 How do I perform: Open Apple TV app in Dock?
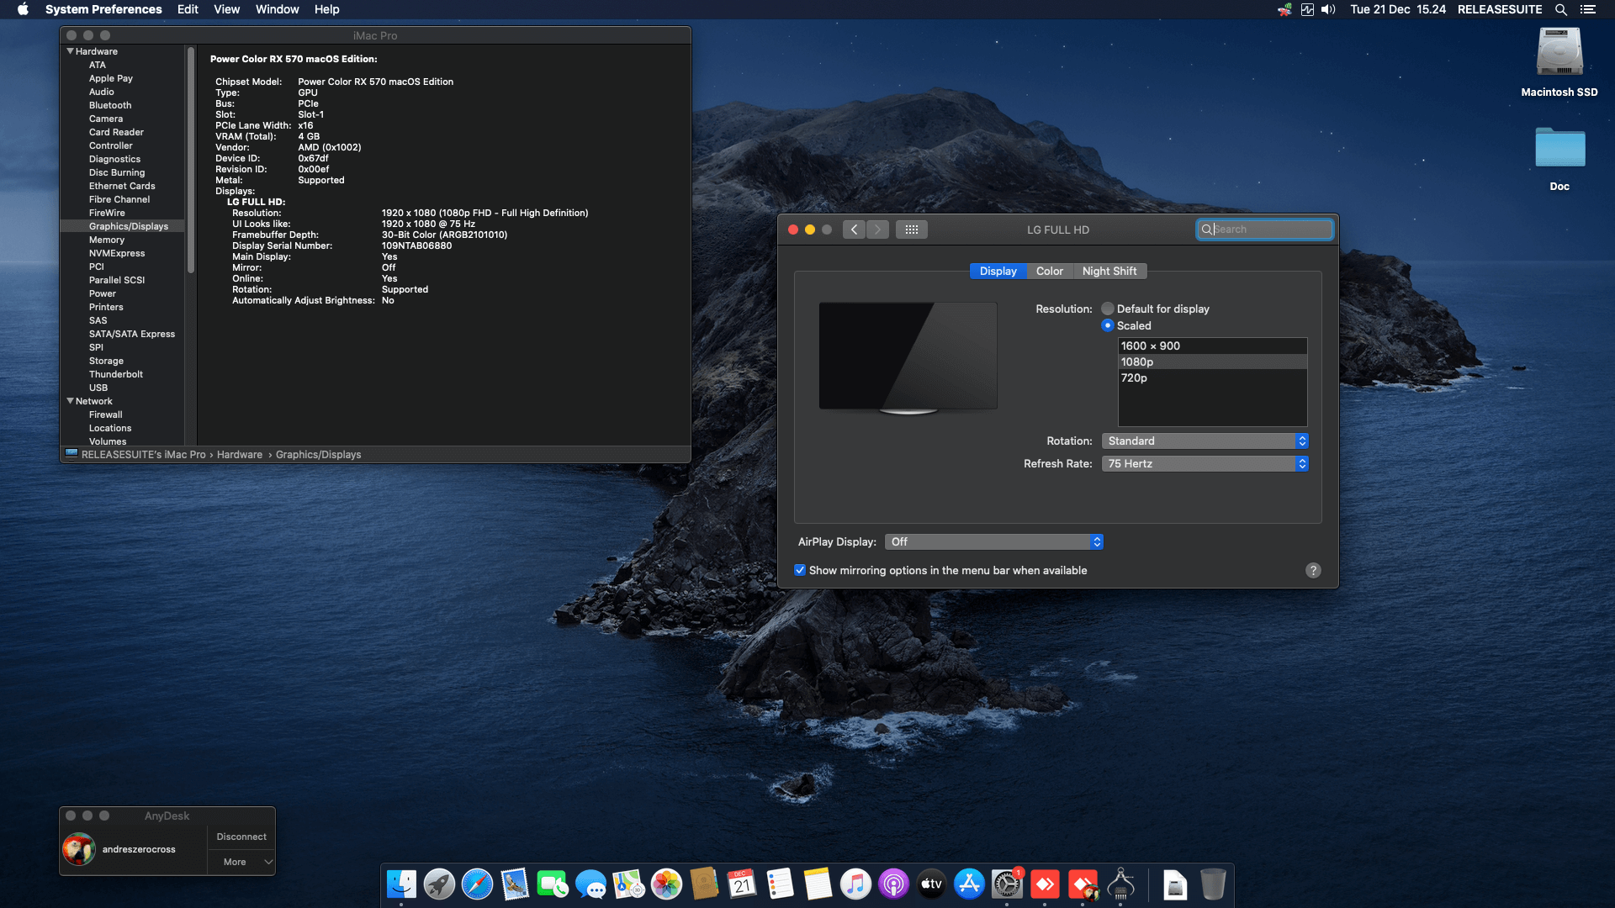(931, 884)
